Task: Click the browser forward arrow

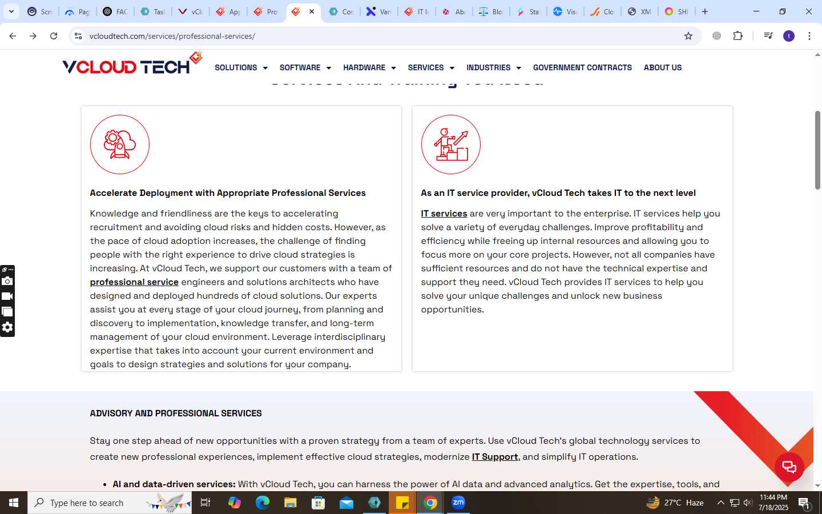Action: [x=33, y=36]
